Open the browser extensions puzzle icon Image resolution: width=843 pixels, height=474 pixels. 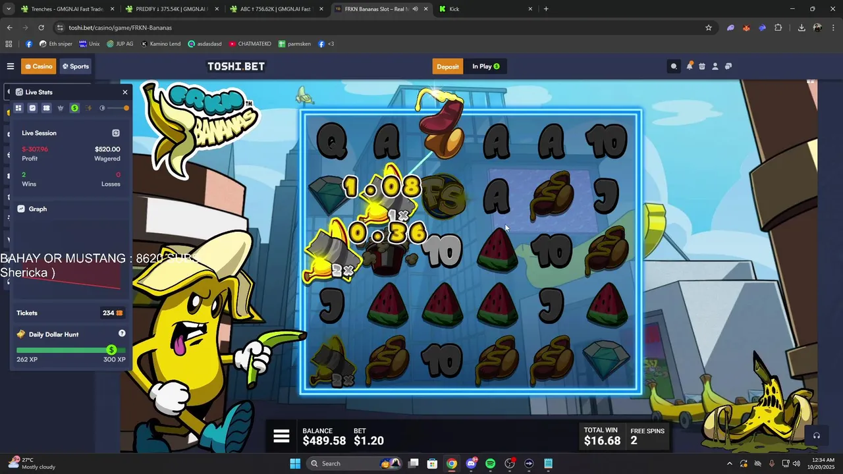coord(778,28)
